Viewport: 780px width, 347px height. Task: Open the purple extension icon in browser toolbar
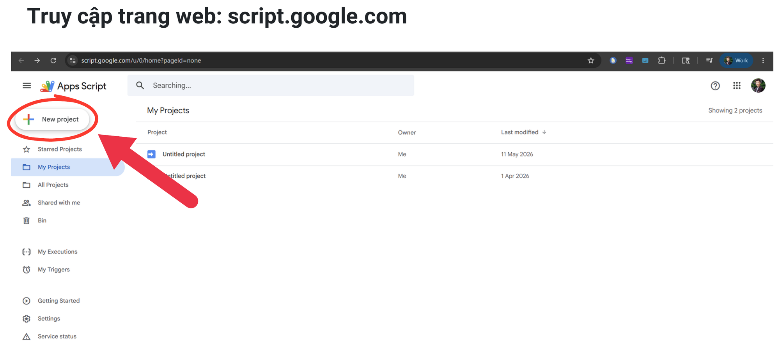629,60
